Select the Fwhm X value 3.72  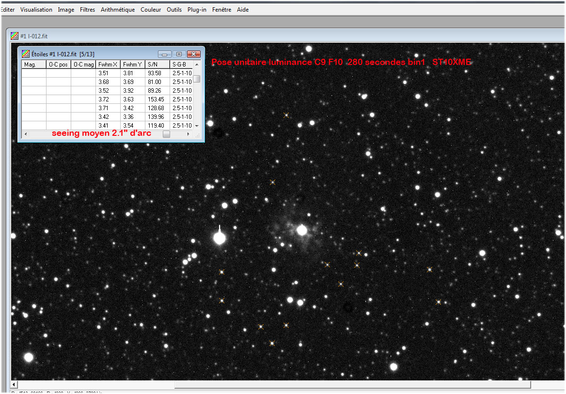click(104, 99)
